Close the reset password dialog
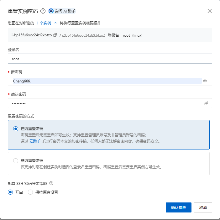This screenshot has width=220, height=220. 210,11
